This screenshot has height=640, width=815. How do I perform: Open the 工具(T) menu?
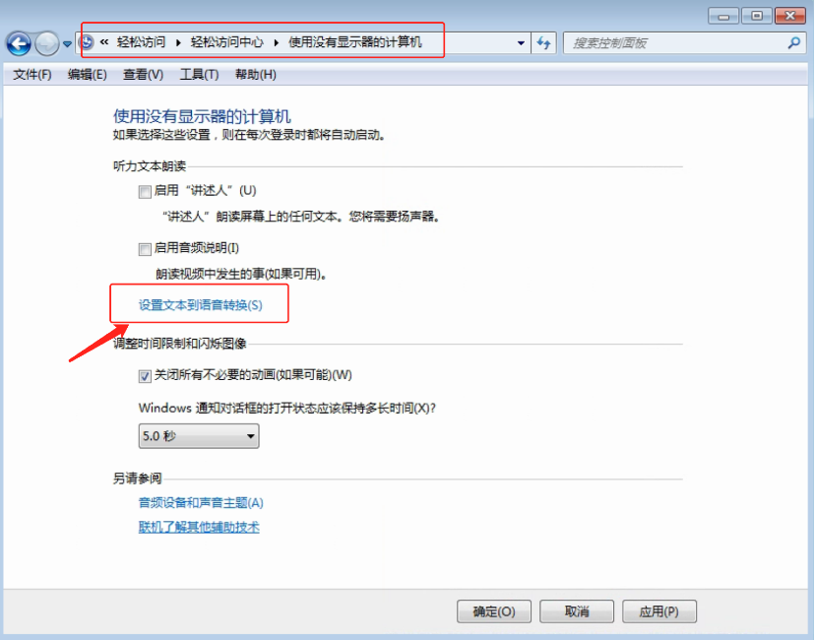coord(199,75)
